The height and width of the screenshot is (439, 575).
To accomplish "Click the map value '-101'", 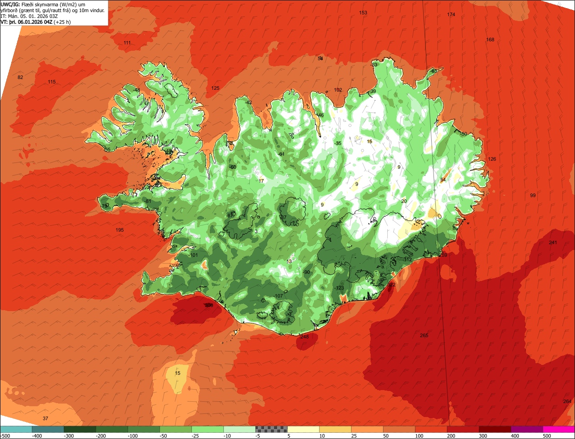I will click(x=194, y=255).
